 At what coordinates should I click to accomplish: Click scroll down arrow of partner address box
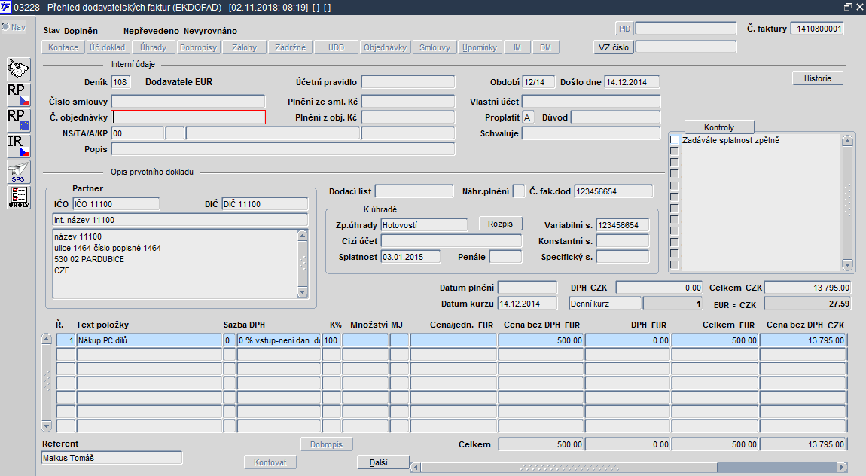click(x=302, y=292)
